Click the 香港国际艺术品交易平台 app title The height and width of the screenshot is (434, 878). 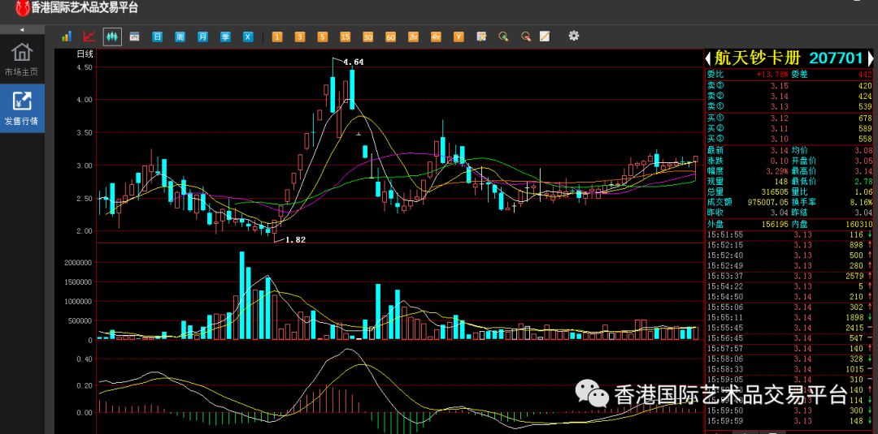[x=84, y=8]
